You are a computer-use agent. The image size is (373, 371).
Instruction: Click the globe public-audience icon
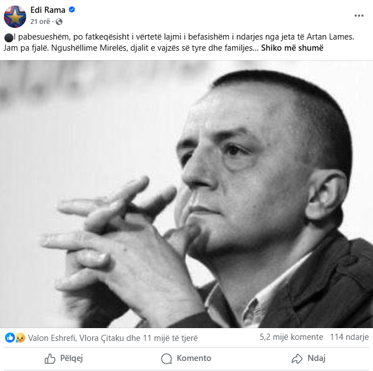59,22
